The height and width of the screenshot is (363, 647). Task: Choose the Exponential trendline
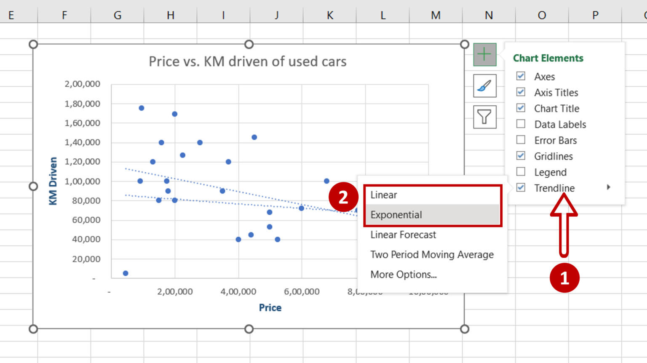pyautogui.click(x=396, y=215)
